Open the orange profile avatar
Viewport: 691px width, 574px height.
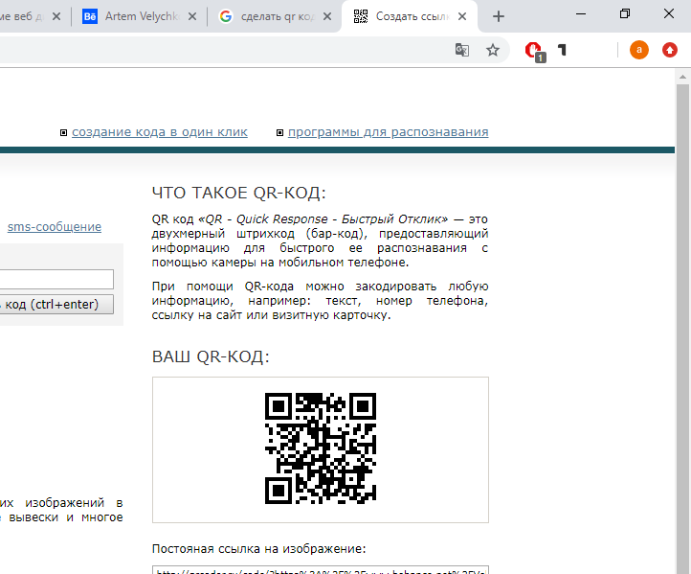point(638,50)
